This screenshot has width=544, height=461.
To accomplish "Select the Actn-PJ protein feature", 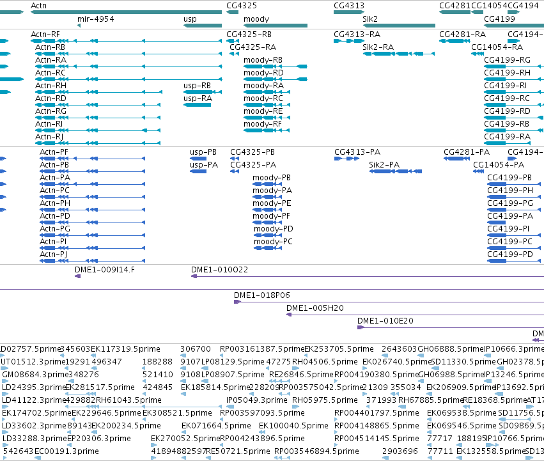I will pos(92,261).
